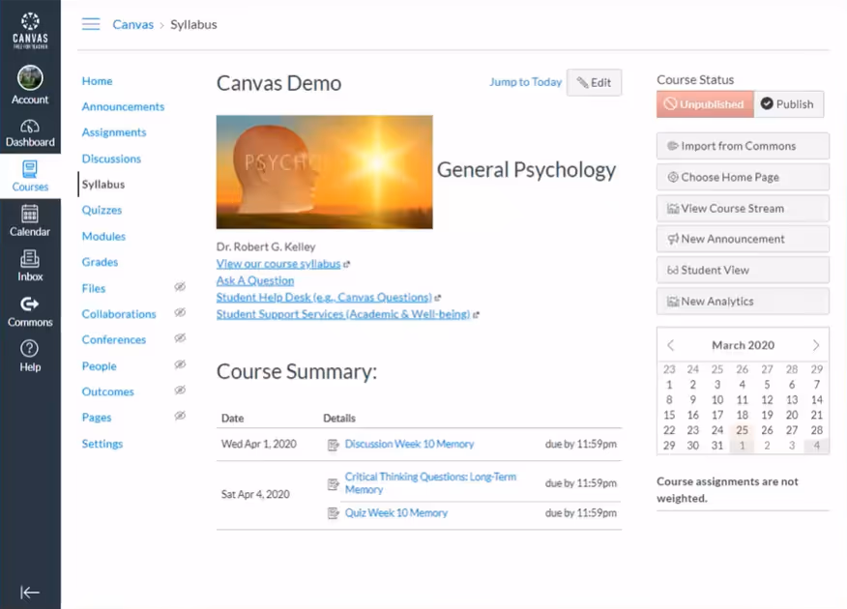This screenshot has width=847, height=609.
Task: Click the hidden-eye icon next to Pages
Action: pos(180,416)
